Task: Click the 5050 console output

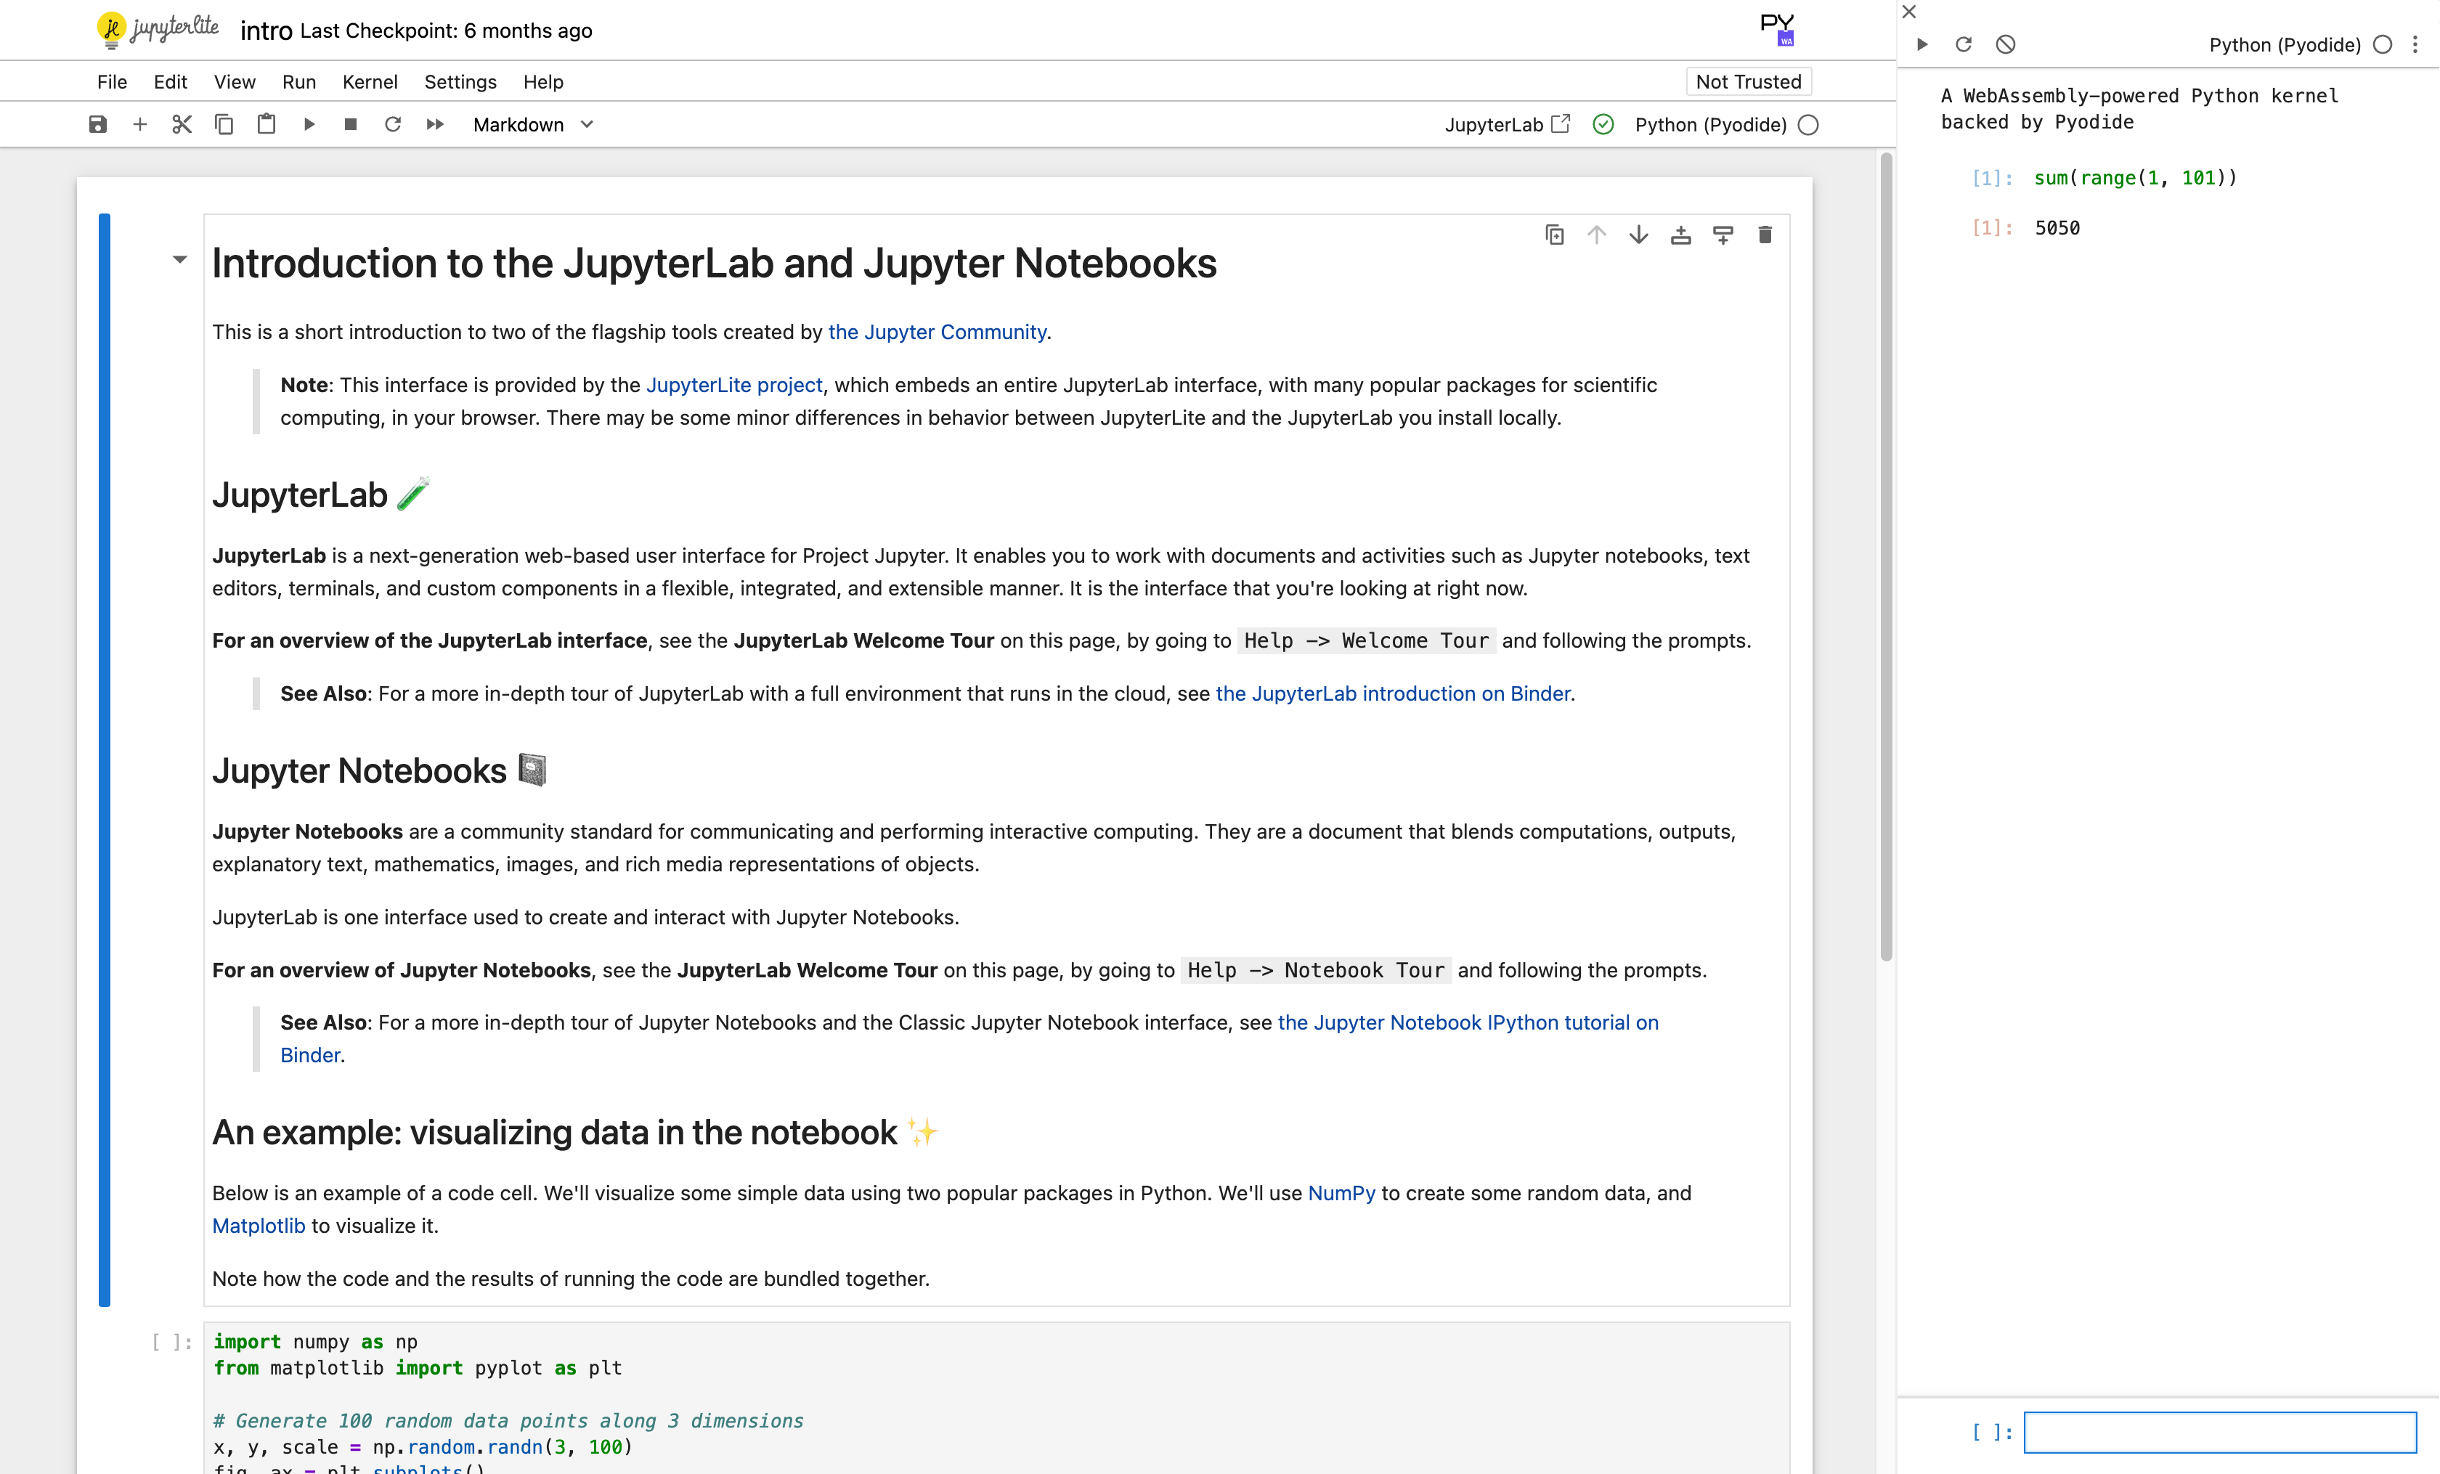Action: click(x=2057, y=228)
